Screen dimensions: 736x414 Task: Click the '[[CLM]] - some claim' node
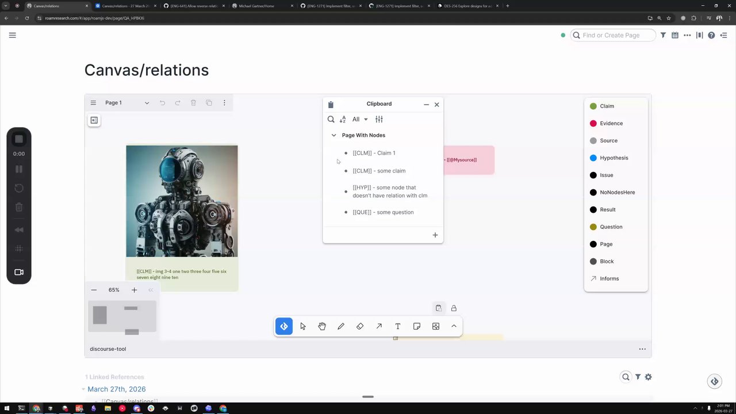click(x=379, y=171)
